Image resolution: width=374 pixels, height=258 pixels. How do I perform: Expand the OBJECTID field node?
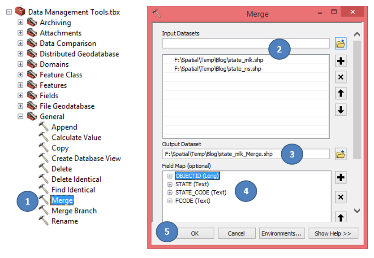coord(170,176)
